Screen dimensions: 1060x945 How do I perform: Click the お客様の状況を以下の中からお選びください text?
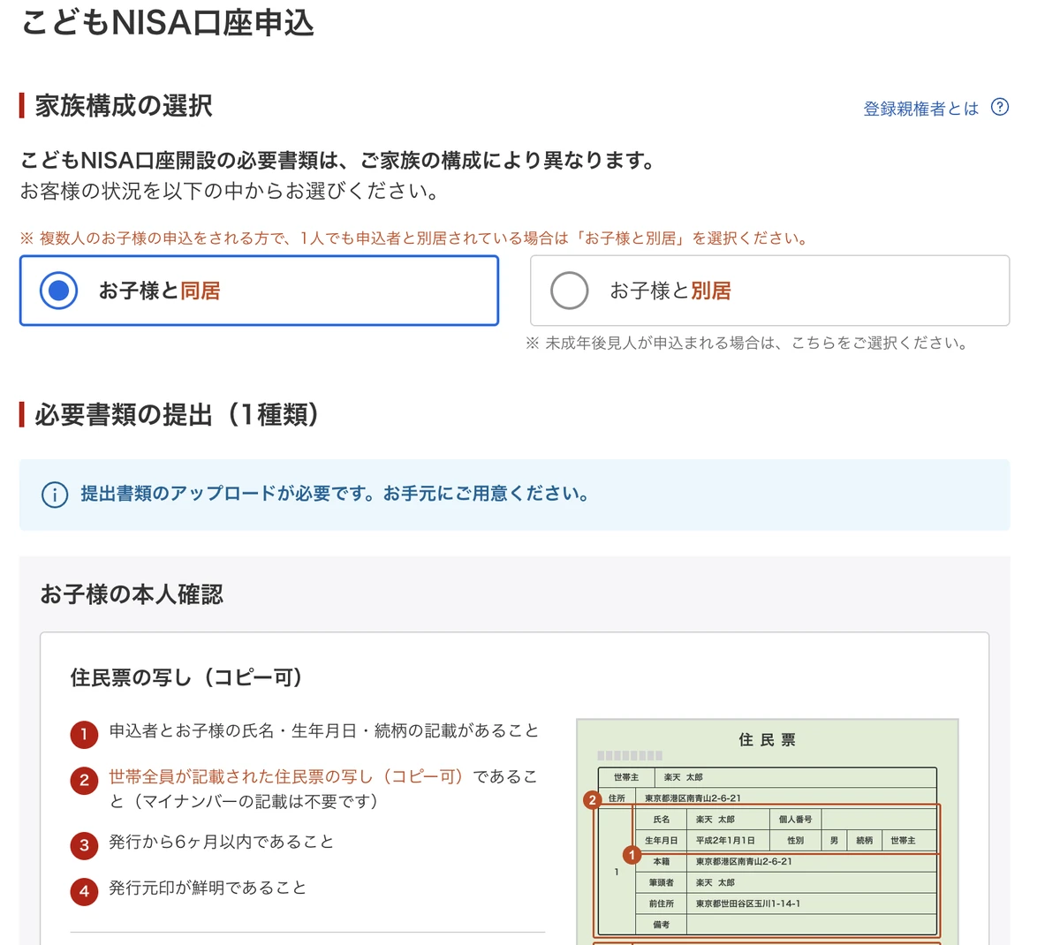click(x=230, y=191)
